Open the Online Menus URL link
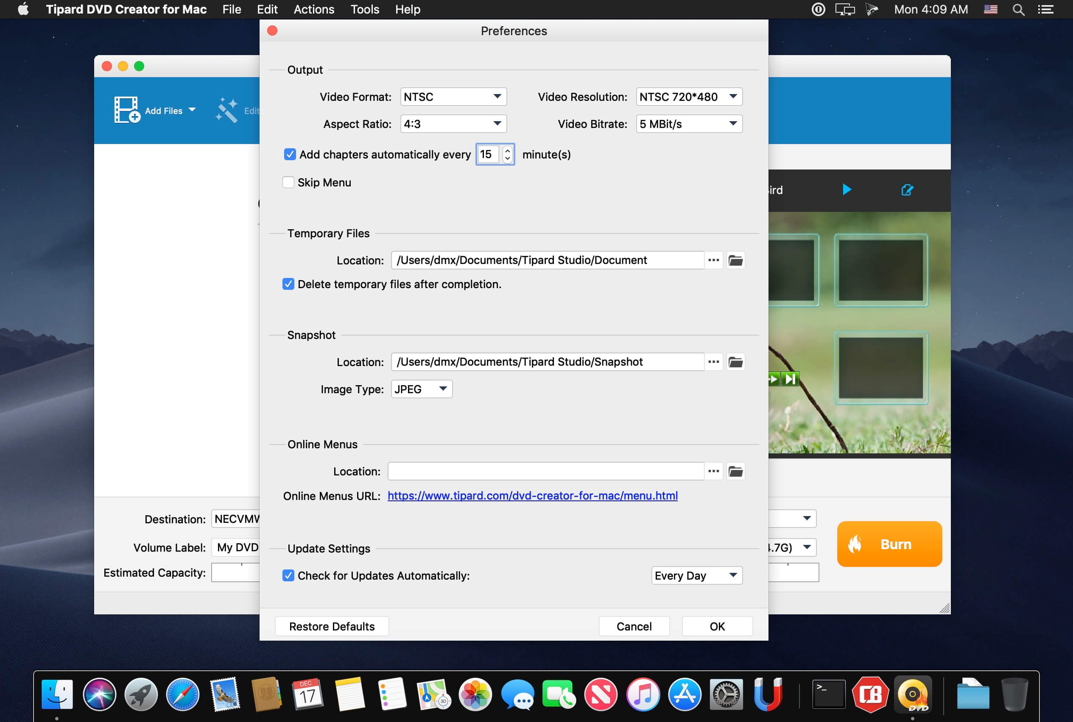Viewport: 1073px width, 722px height. [x=532, y=496]
